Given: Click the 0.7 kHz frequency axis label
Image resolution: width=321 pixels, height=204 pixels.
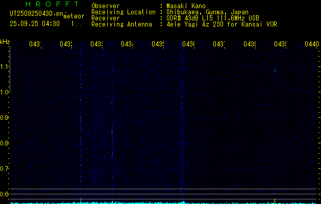Looking at the screenshot, I should pyautogui.click(x=5, y=168).
